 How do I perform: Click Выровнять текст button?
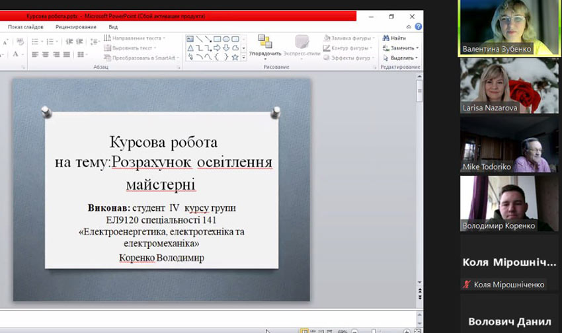point(131,48)
